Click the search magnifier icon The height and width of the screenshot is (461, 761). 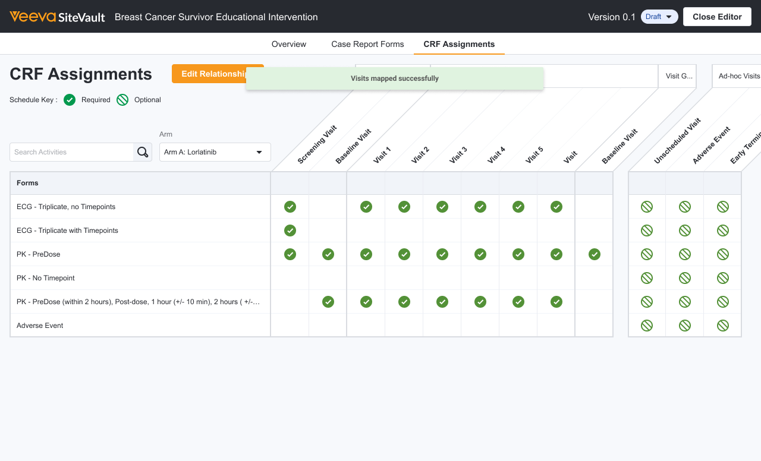click(x=143, y=152)
